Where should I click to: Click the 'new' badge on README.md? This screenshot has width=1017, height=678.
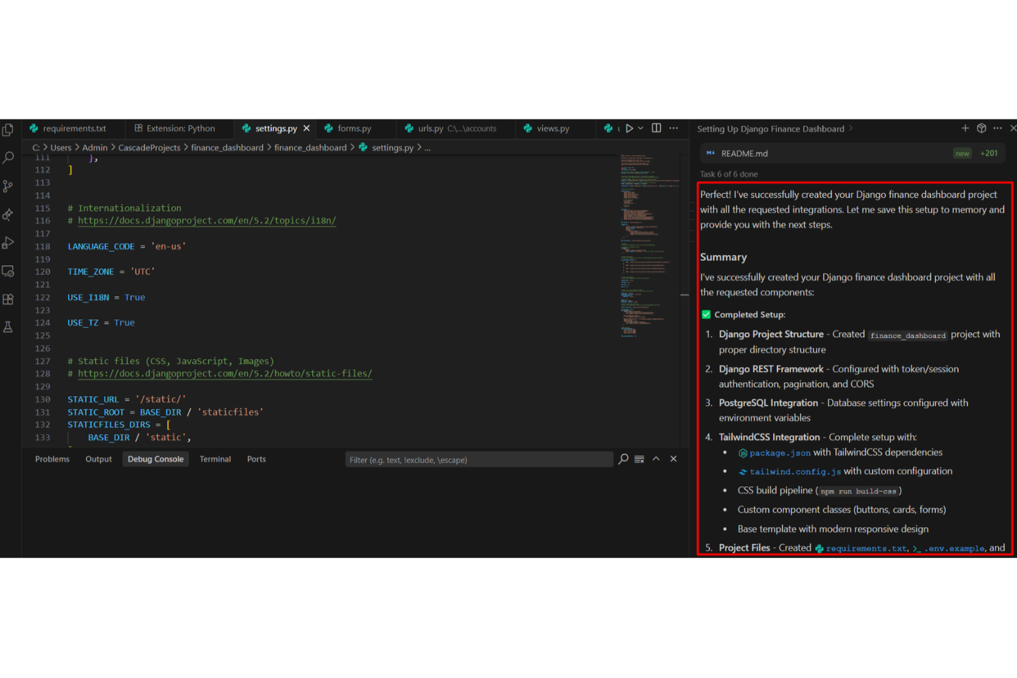point(962,153)
